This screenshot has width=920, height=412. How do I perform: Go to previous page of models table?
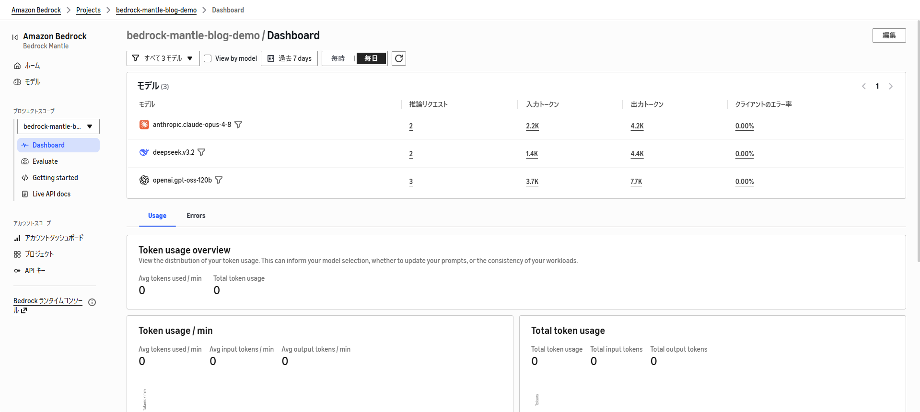tap(864, 86)
